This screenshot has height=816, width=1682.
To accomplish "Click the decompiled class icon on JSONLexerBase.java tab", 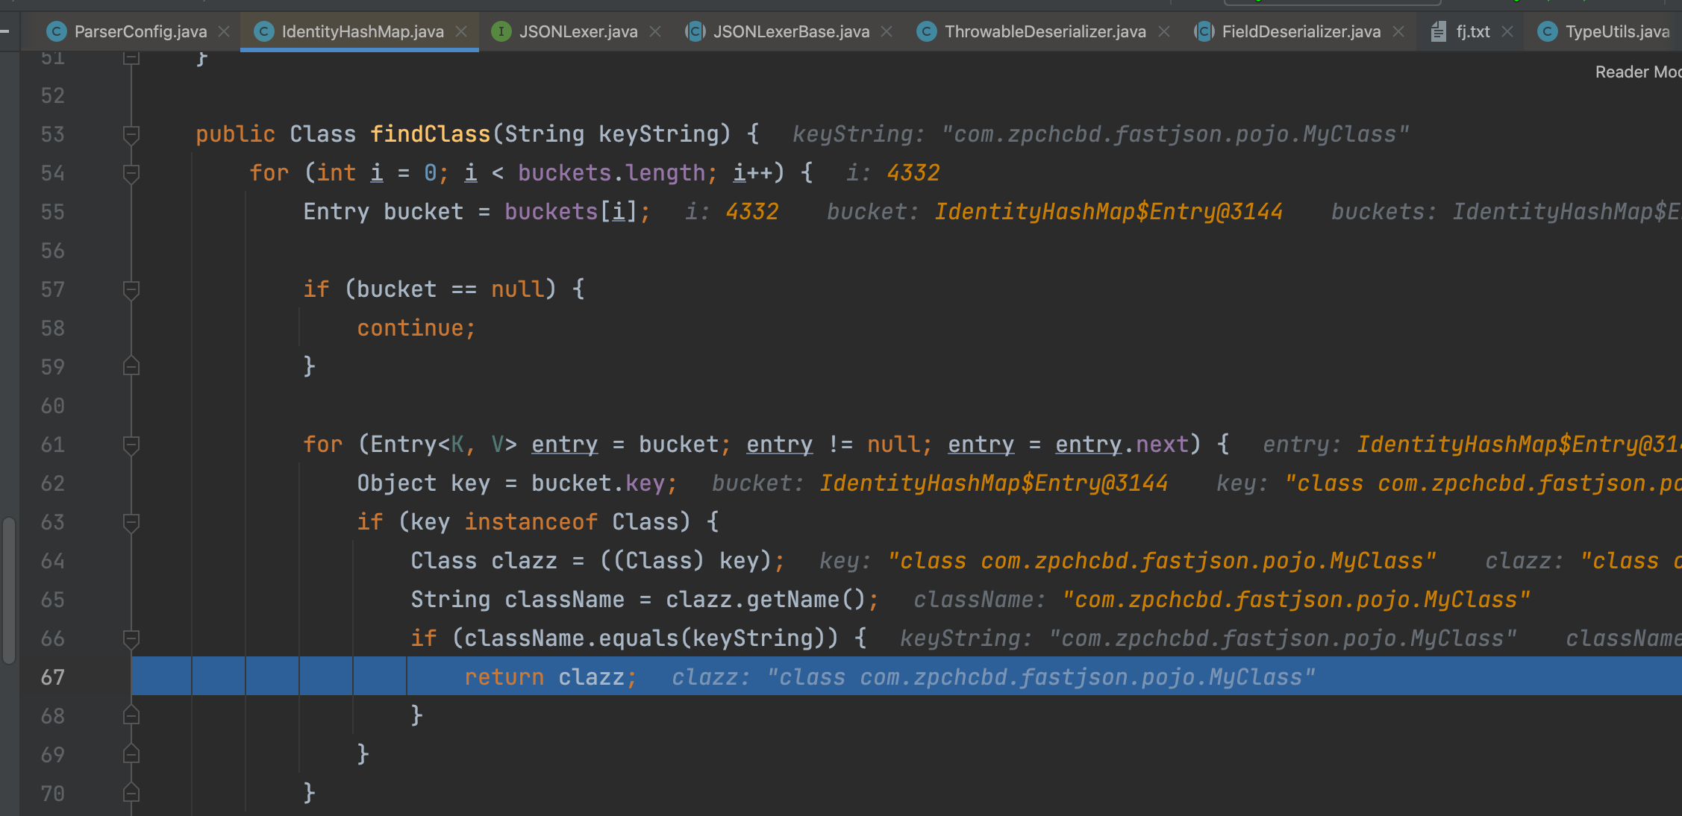I will [x=695, y=31].
